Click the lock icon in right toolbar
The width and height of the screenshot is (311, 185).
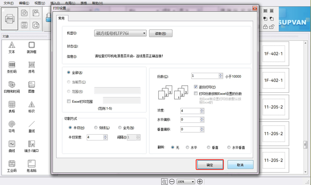(x=265, y=27)
